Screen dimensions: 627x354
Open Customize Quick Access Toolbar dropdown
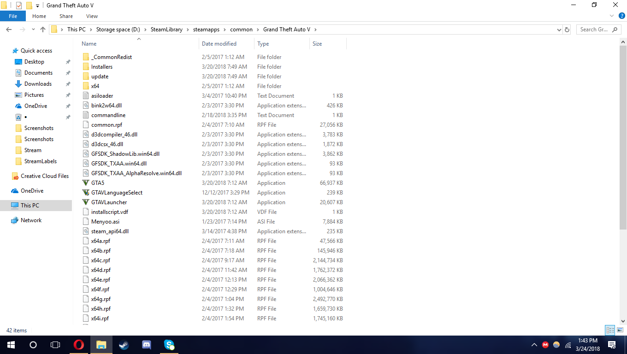[x=37, y=6]
